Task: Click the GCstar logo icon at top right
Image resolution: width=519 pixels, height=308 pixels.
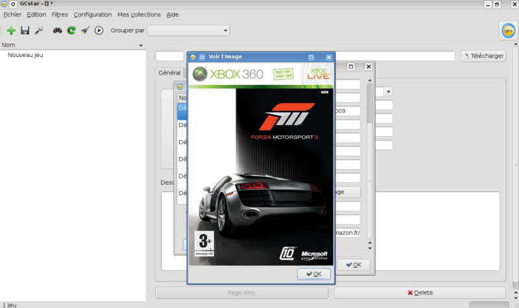Action: click(x=509, y=30)
